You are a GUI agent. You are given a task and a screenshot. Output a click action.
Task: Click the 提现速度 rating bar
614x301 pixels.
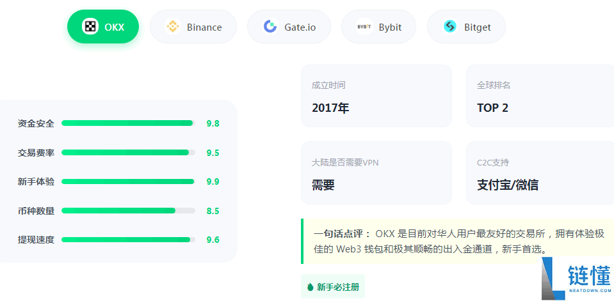(x=129, y=240)
